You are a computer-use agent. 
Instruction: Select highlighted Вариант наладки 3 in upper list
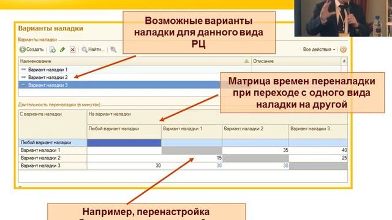[x=119, y=85]
